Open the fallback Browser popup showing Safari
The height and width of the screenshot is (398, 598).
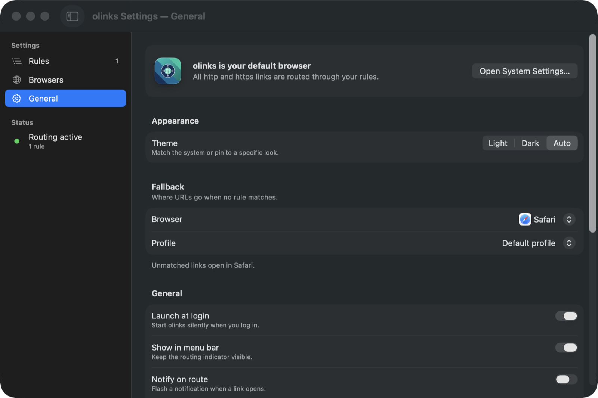point(547,219)
